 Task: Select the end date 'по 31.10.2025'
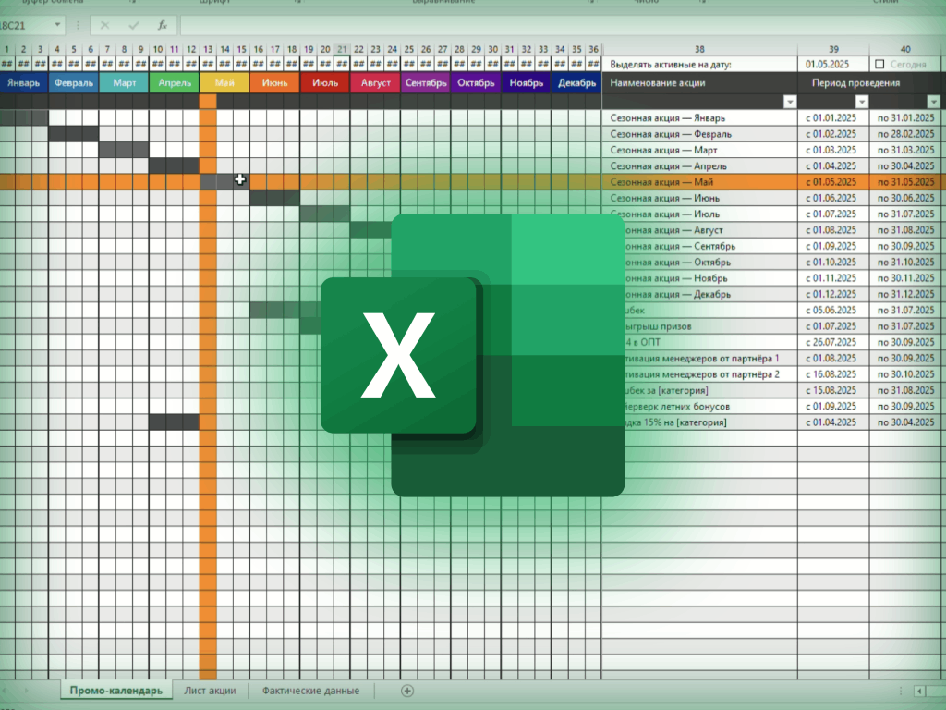(905, 262)
